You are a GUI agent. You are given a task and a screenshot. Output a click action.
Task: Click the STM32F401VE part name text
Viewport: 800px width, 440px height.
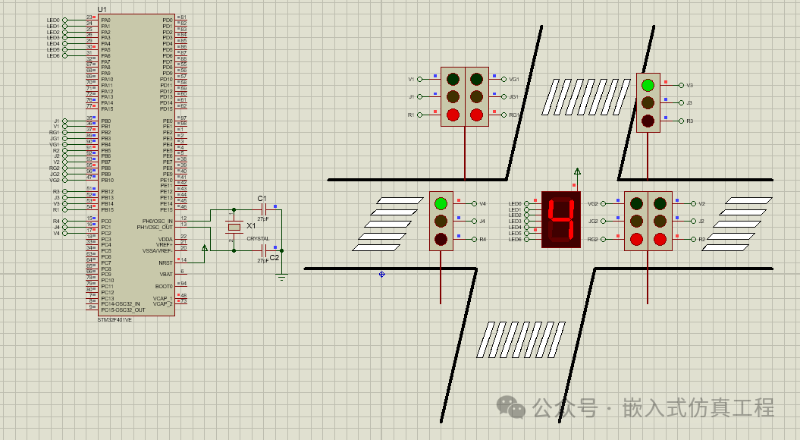[x=115, y=320]
